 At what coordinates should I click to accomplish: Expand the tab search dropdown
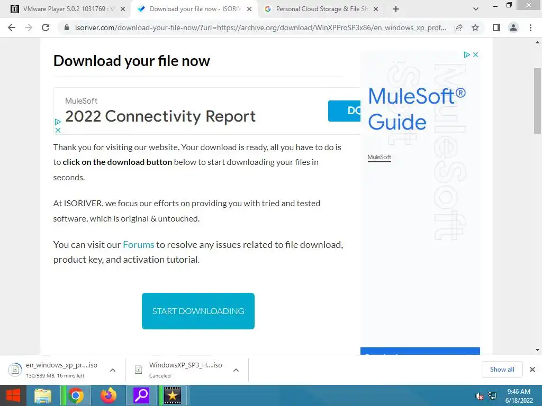pyautogui.click(x=476, y=9)
